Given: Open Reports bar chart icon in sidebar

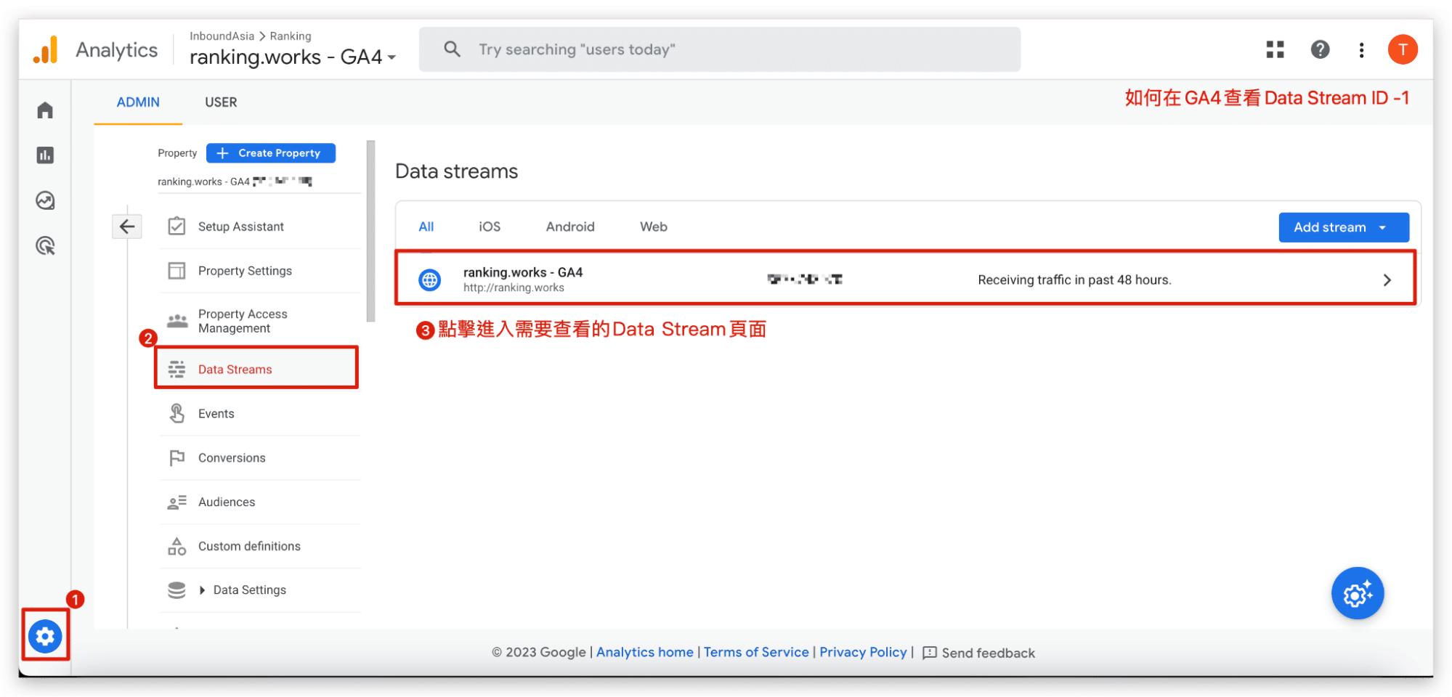Looking at the screenshot, I should point(45,155).
